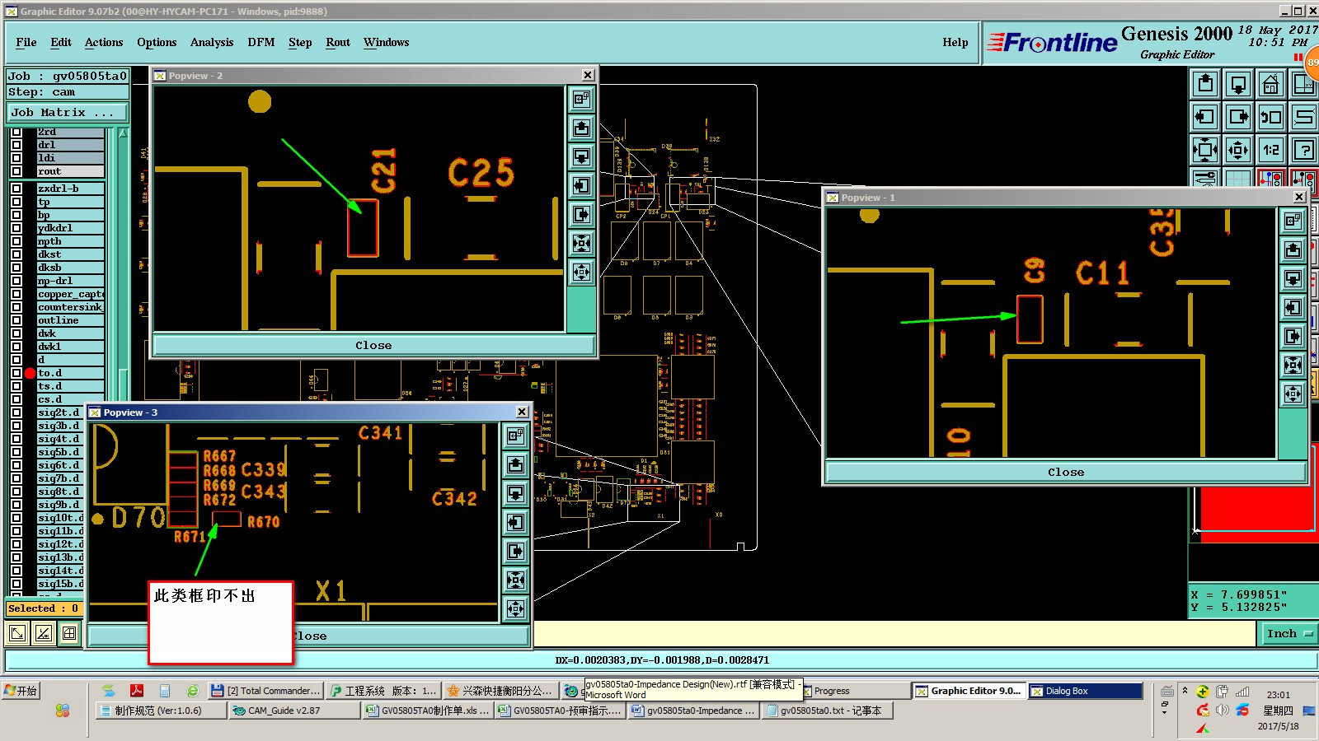Click red color dot of to.d layer
1319x741 pixels.
click(x=30, y=373)
